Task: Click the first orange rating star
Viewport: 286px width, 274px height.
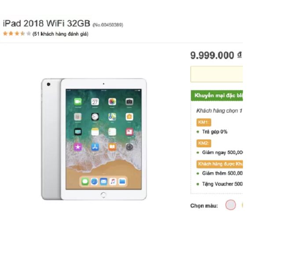Action: (5, 33)
